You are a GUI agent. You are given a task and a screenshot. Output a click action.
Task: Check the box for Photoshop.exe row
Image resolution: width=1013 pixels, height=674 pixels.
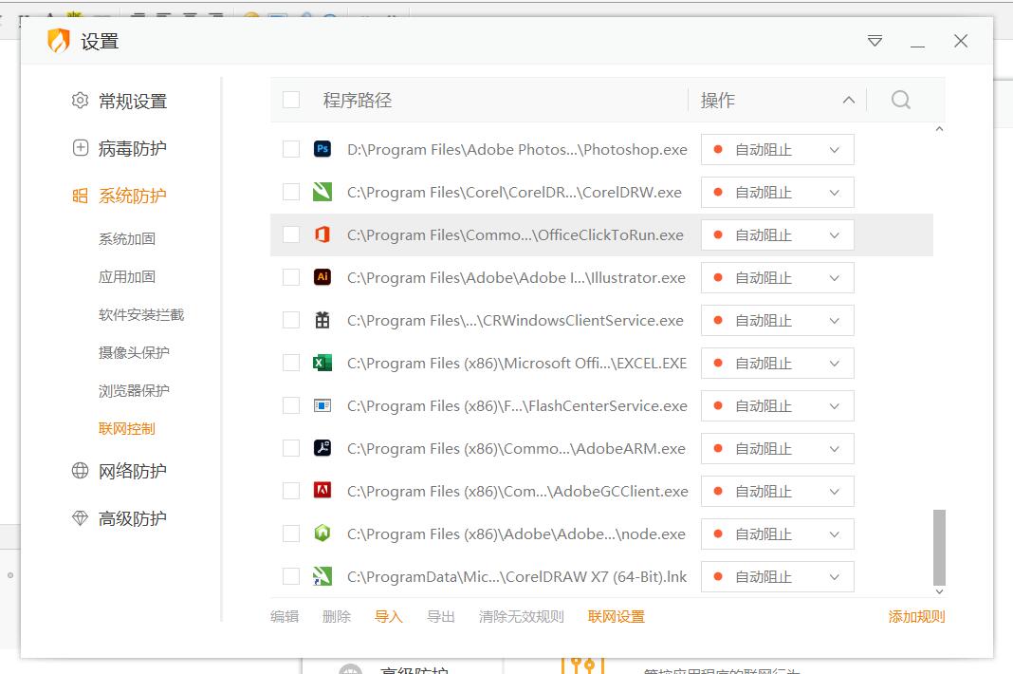pos(291,149)
